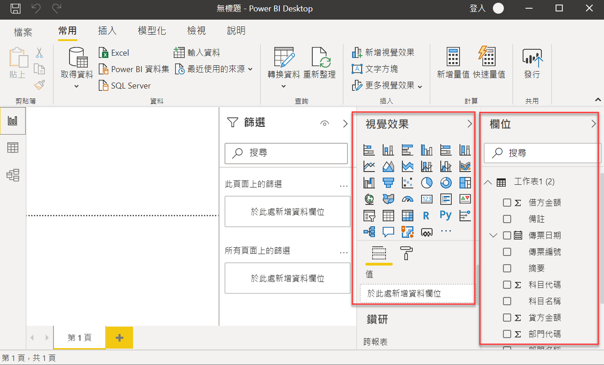Add a slicer visual

pos(369,215)
